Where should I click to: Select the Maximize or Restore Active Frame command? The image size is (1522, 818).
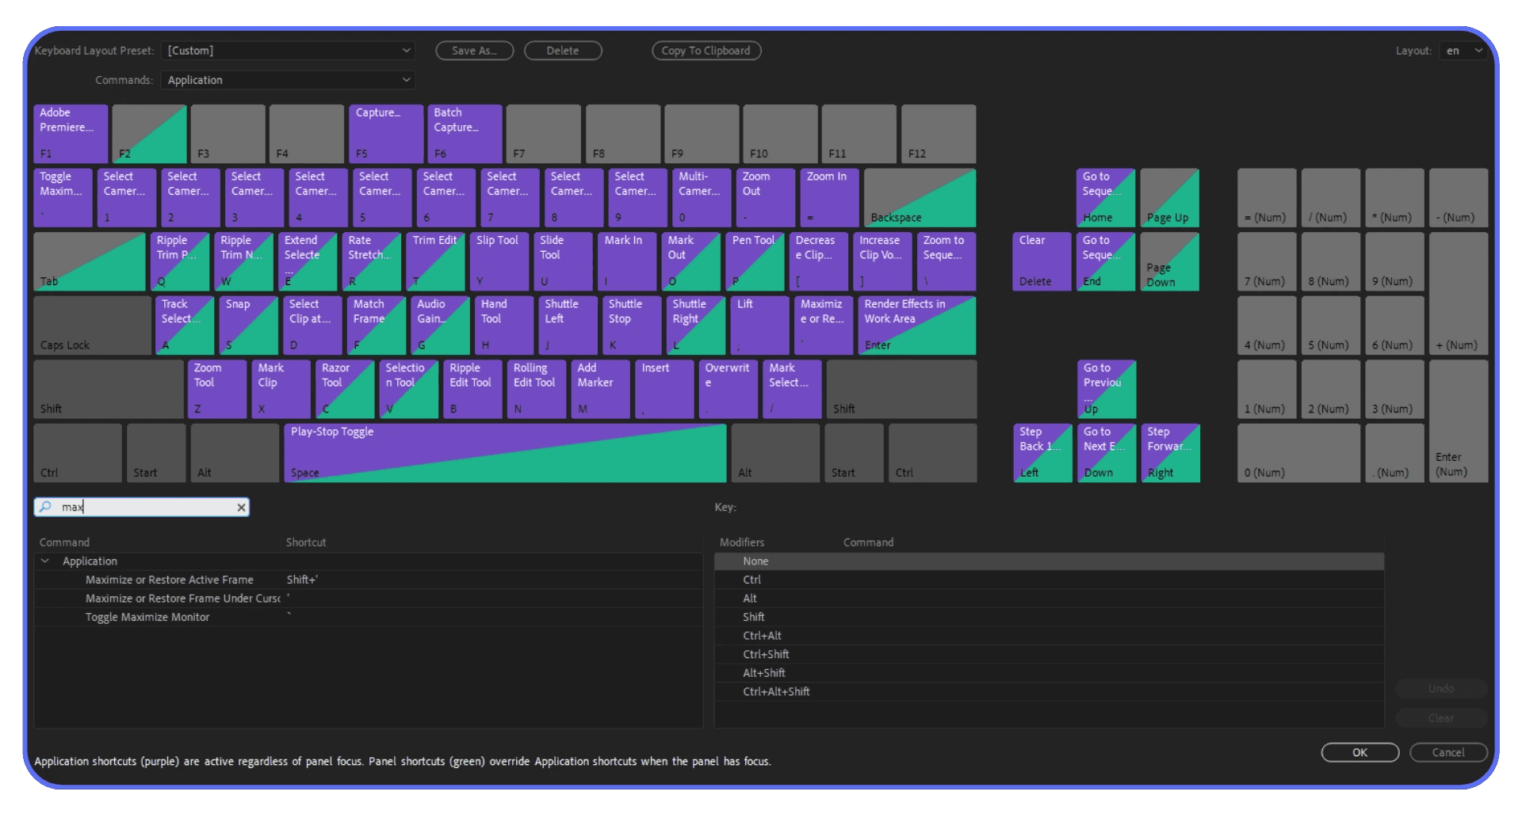(x=169, y=579)
